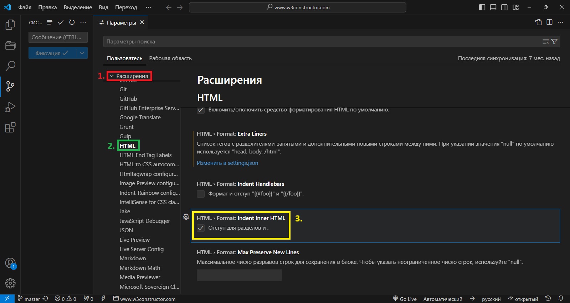Open the title bar overflow menu ellipsis
This screenshot has height=303, width=570.
coord(149,7)
